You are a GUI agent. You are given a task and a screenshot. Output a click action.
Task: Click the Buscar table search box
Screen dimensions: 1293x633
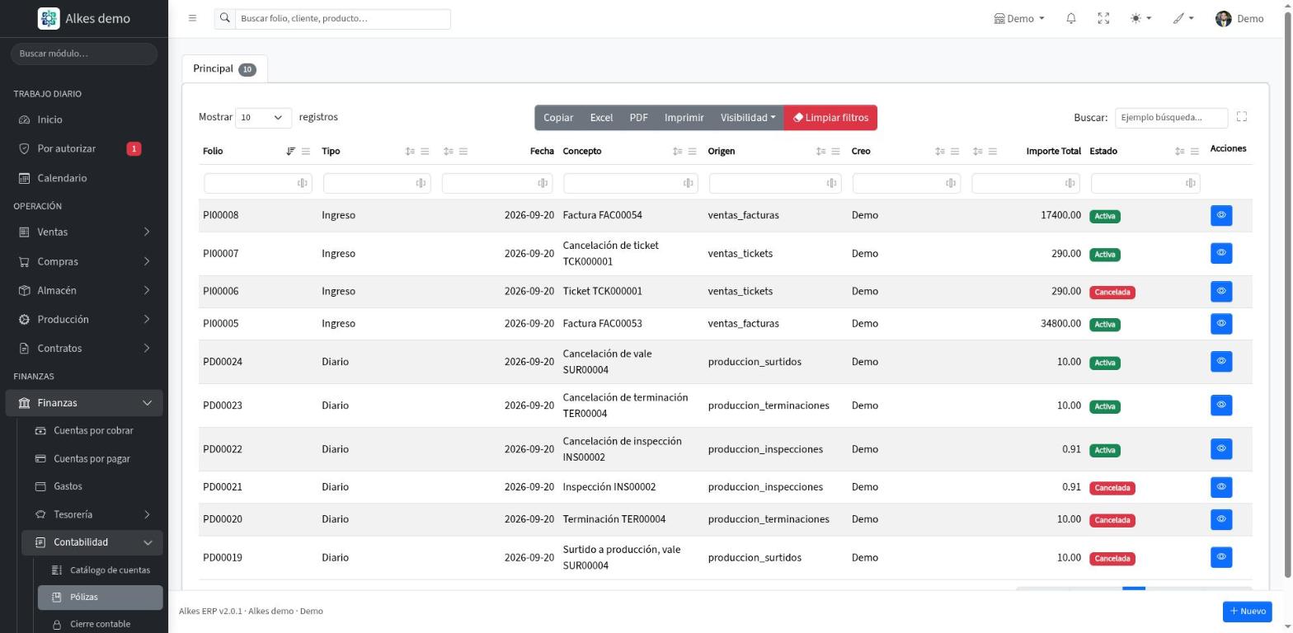tap(1171, 117)
